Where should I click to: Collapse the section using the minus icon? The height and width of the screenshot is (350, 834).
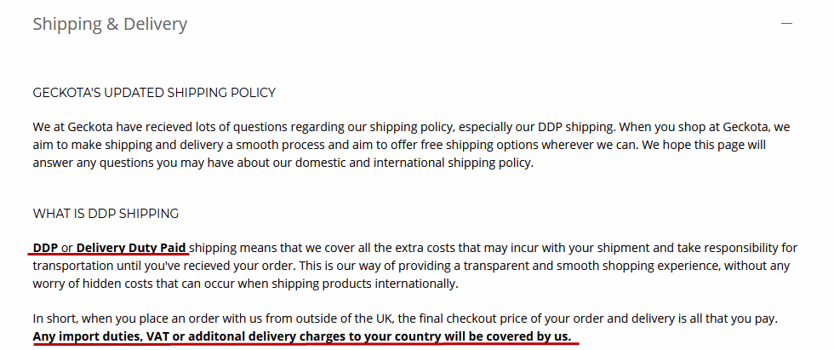[787, 25]
